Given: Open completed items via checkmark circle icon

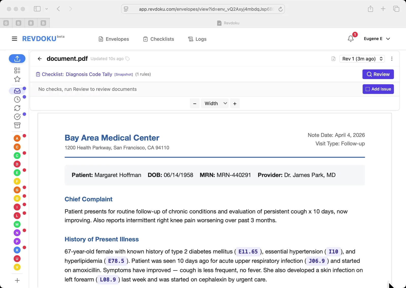Looking at the screenshot, I should pyautogui.click(x=17, y=117).
